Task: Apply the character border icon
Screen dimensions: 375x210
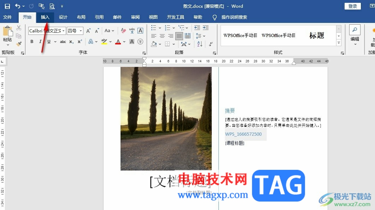Action: [140, 31]
